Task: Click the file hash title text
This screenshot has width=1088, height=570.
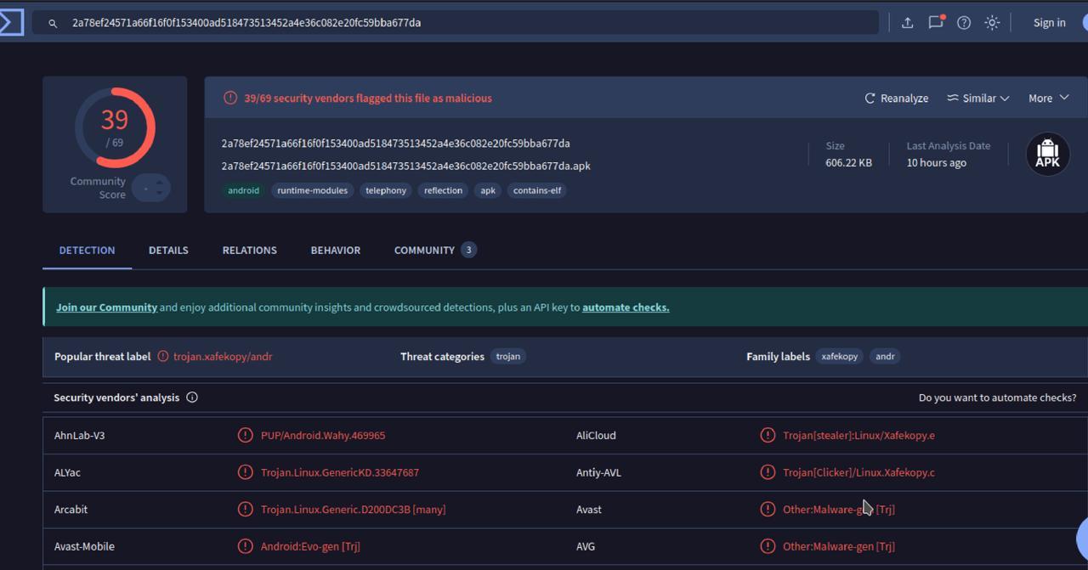Action: [396, 144]
